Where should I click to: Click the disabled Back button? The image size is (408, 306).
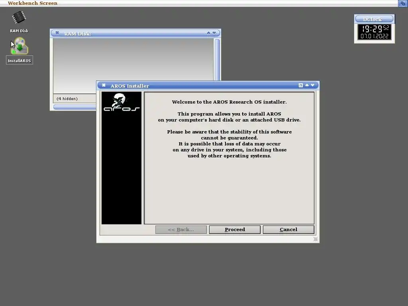(x=181, y=229)
